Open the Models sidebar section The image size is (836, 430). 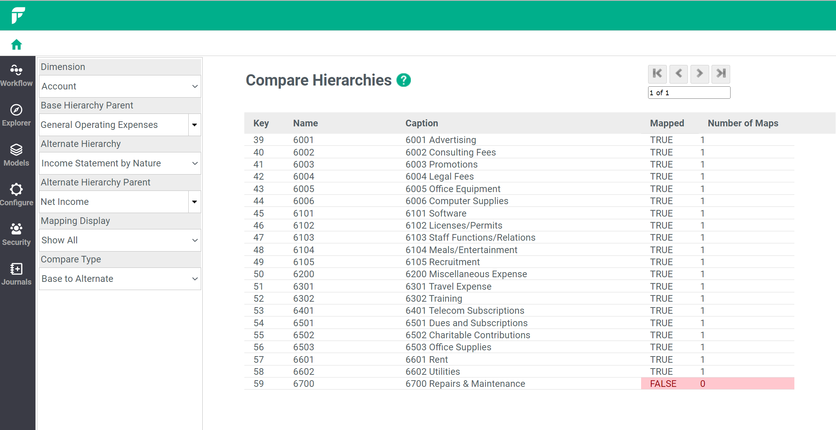(16, 156)
